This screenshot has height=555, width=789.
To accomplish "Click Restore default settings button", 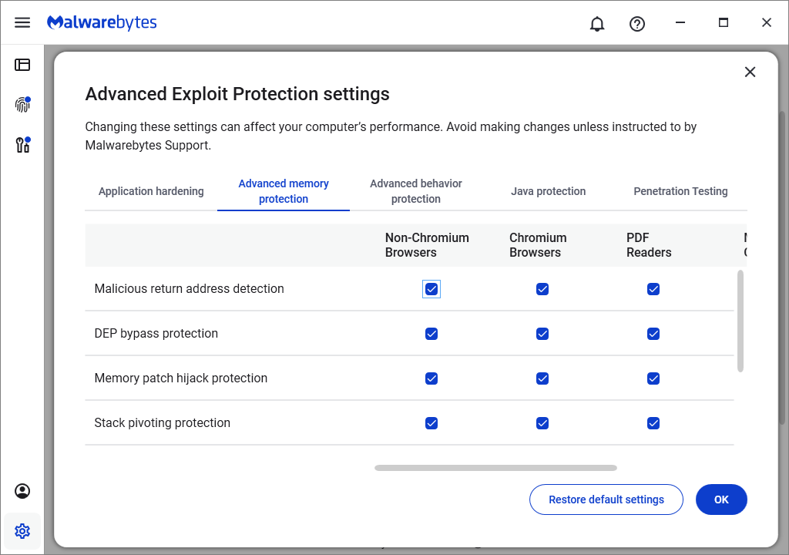I will point(606,499).
